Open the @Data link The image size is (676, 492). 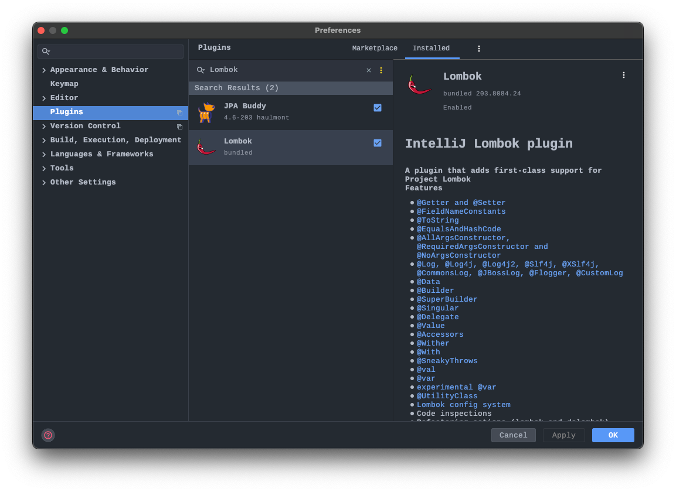[428, 282]
